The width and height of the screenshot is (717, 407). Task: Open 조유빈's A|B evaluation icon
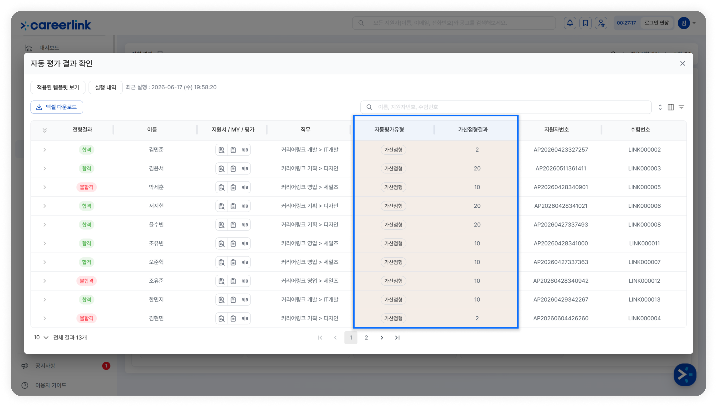pos(245,244)
